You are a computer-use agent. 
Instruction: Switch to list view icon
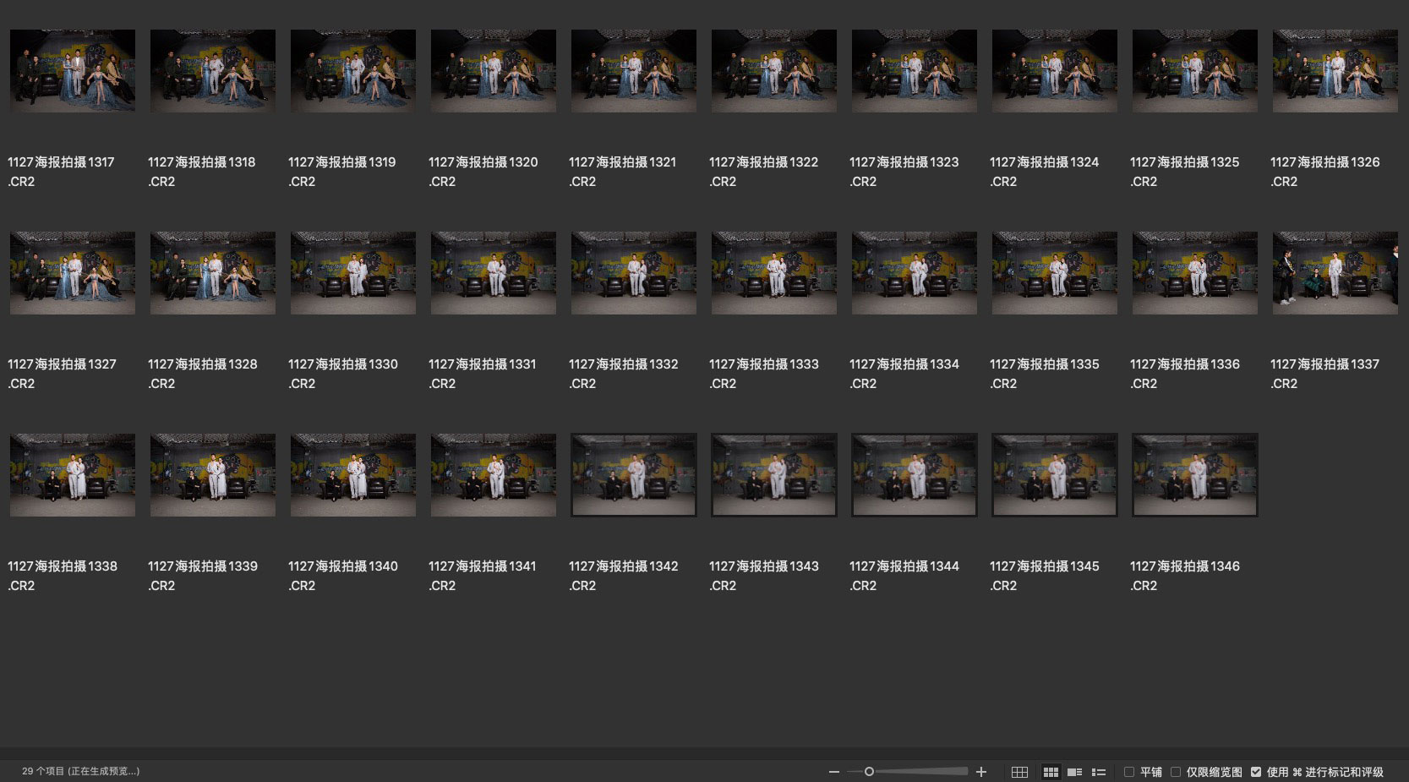[x=1099, y=772]
